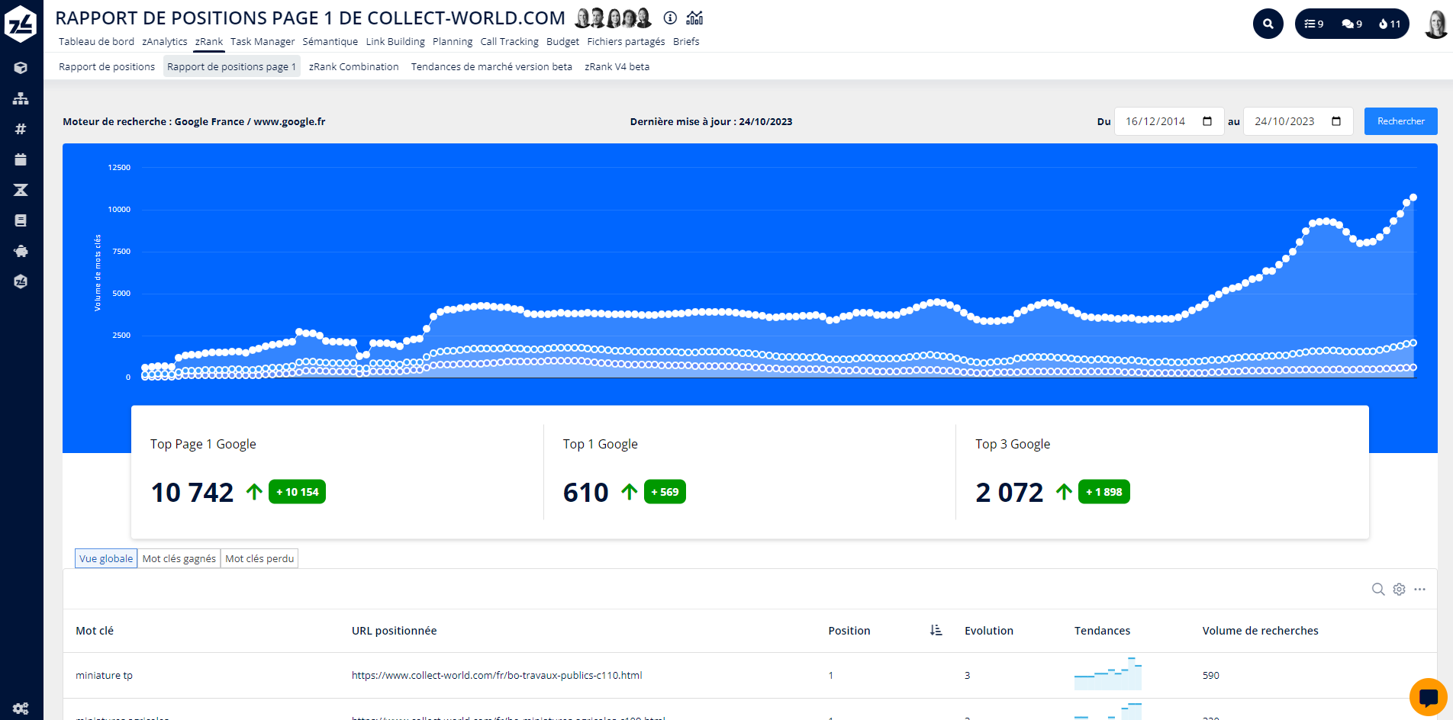Viewport: 1453px width, 720px height.
Task: Switch to Mot clés gagnés tab
Action: point(179,558)
